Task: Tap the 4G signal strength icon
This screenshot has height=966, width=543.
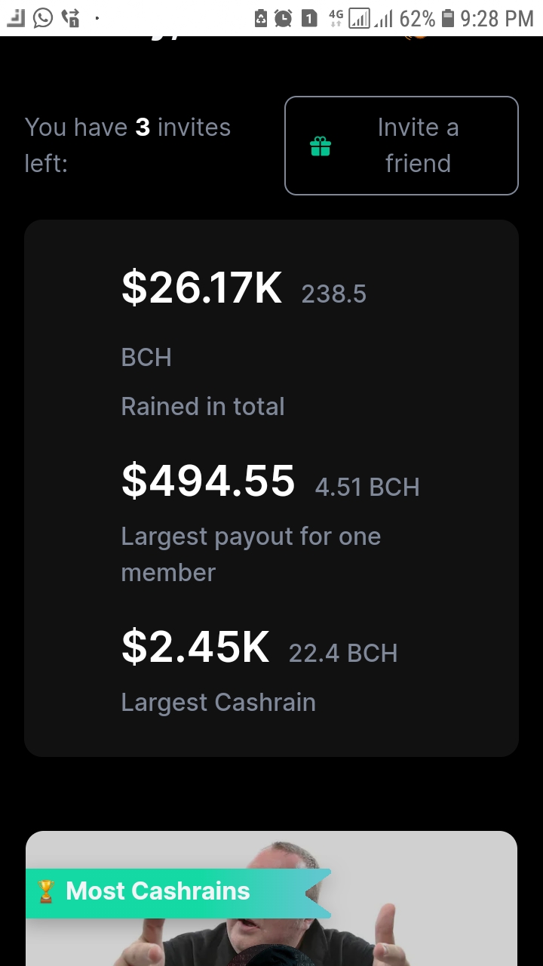Action: coord(351,18)
